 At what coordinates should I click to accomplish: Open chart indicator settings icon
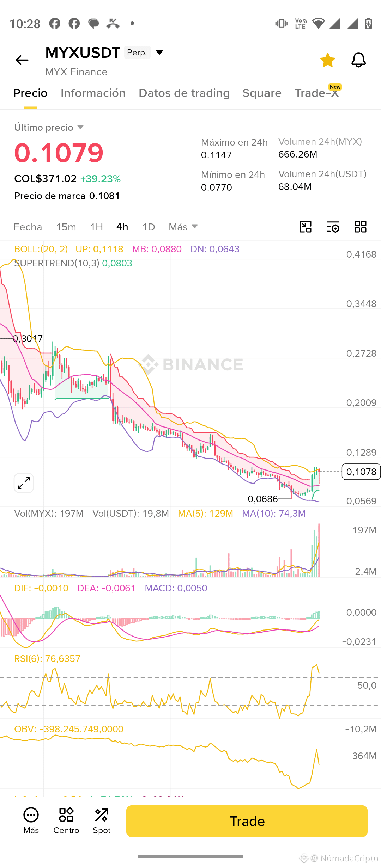(333, 227)
